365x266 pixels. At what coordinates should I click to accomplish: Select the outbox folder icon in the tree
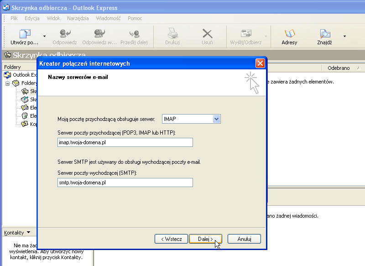pos(25,99)
